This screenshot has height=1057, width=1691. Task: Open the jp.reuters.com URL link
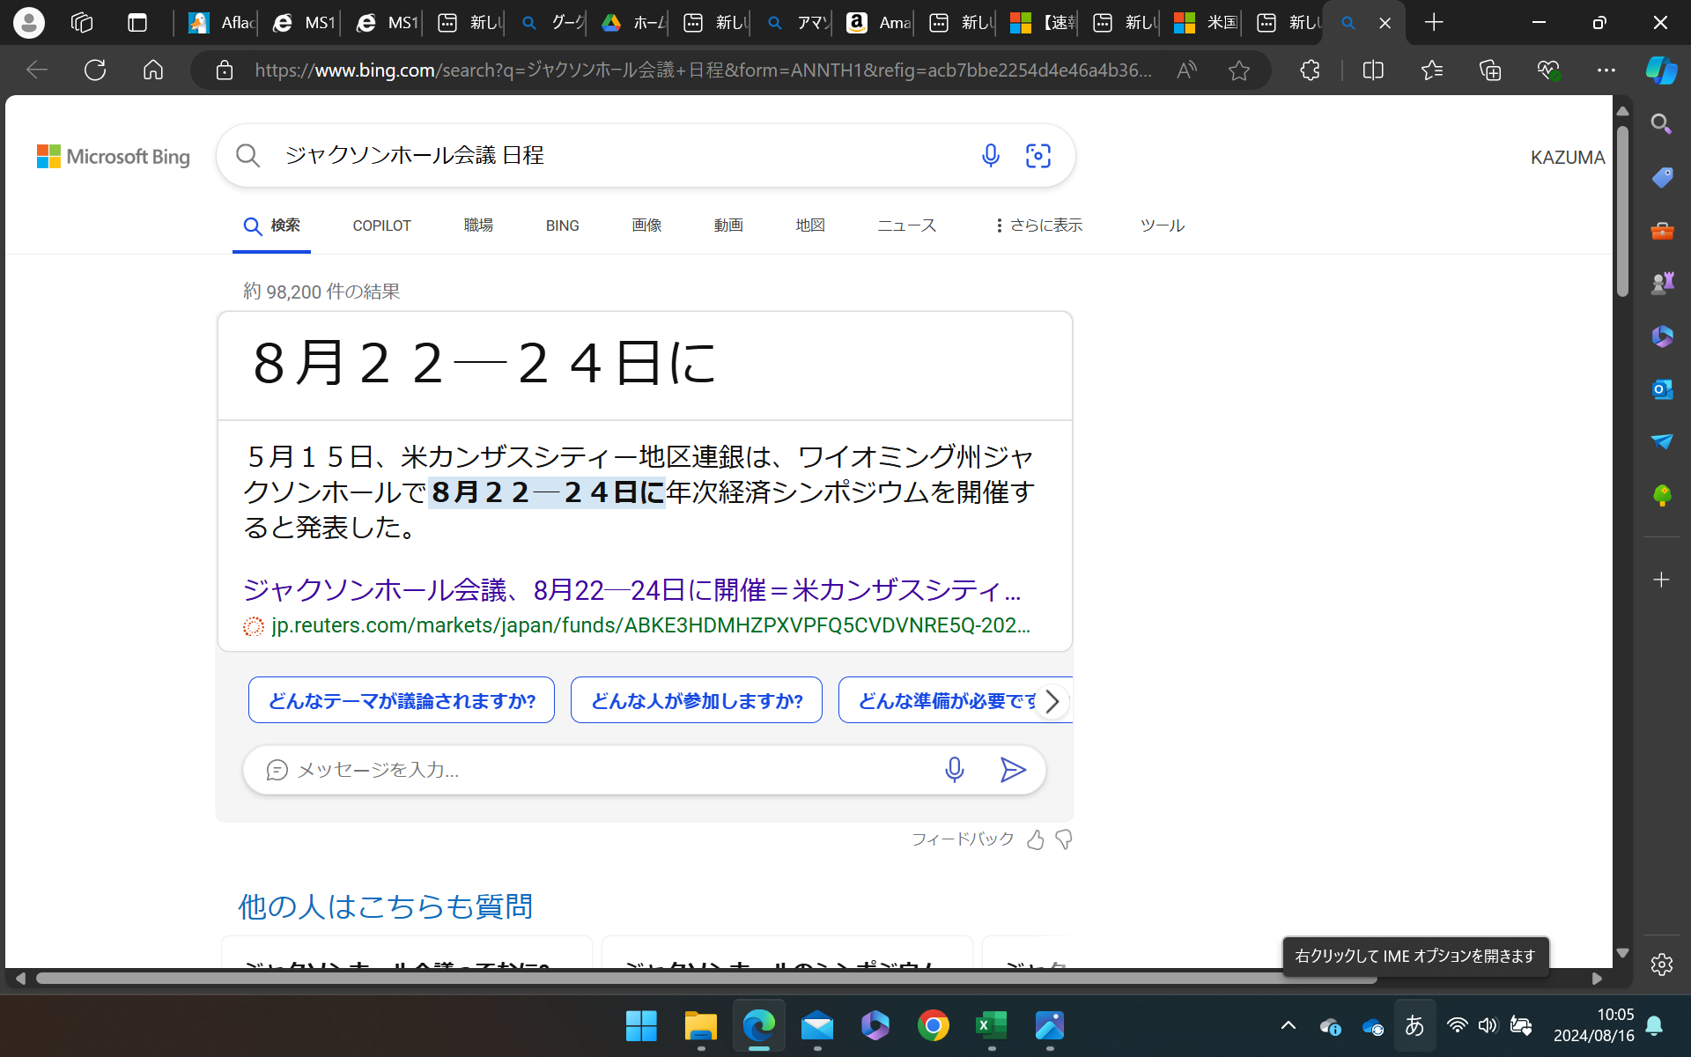click(x=650, y=625)
